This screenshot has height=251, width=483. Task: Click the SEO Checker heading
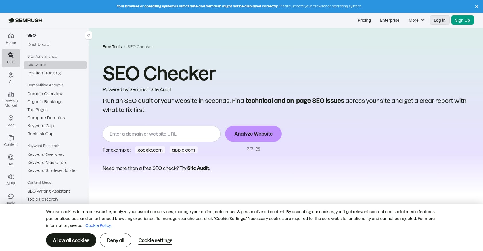(x=159, y=74)
